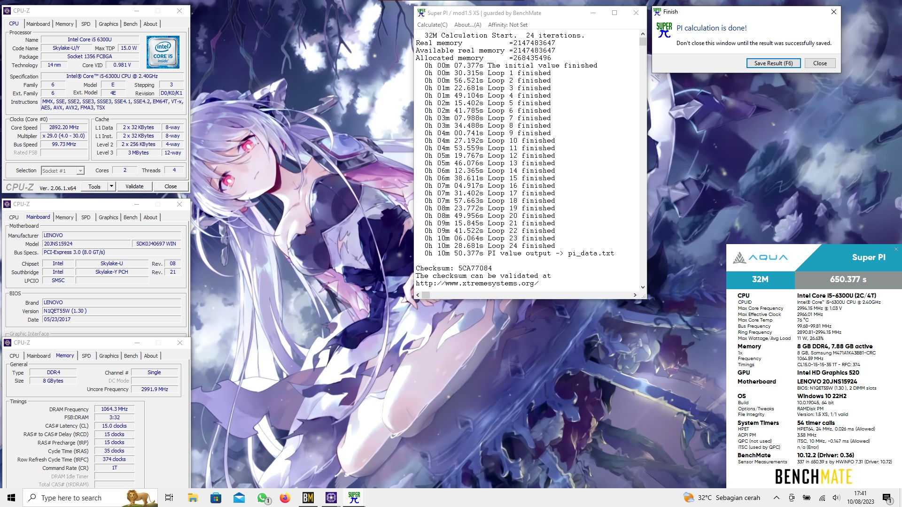Open the Windows Start menu
The width and height of the screenshot is (902, 507).
[11, 498]
